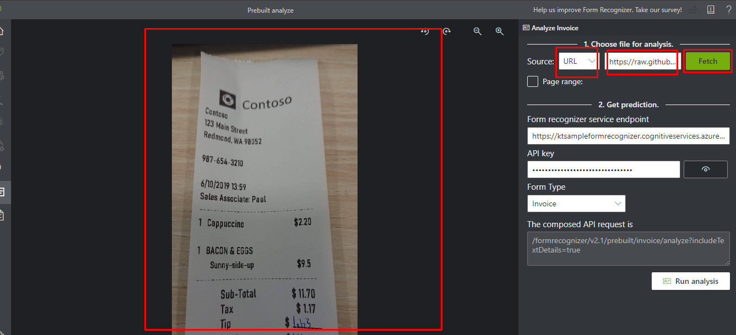Show the API key with eye button

coord(705,169)
